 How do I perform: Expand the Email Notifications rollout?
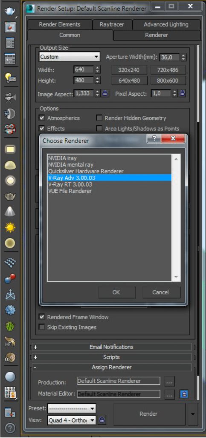click(x=111, y=347)
